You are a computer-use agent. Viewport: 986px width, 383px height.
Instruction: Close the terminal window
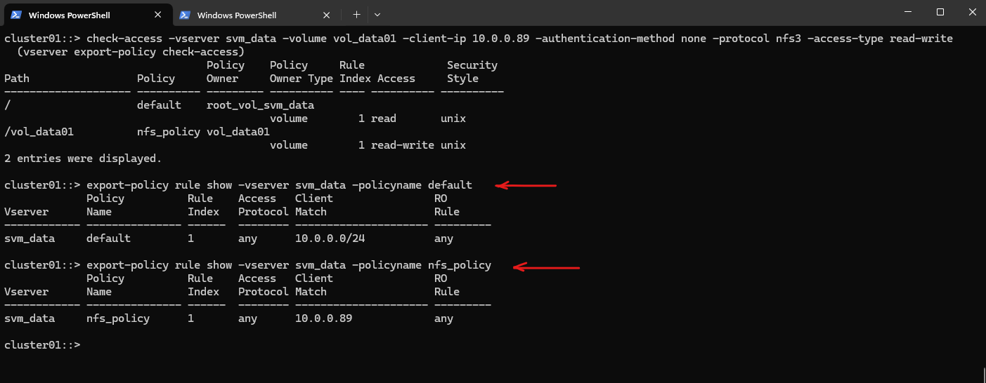pyautogui.click(x=972, y=12)
